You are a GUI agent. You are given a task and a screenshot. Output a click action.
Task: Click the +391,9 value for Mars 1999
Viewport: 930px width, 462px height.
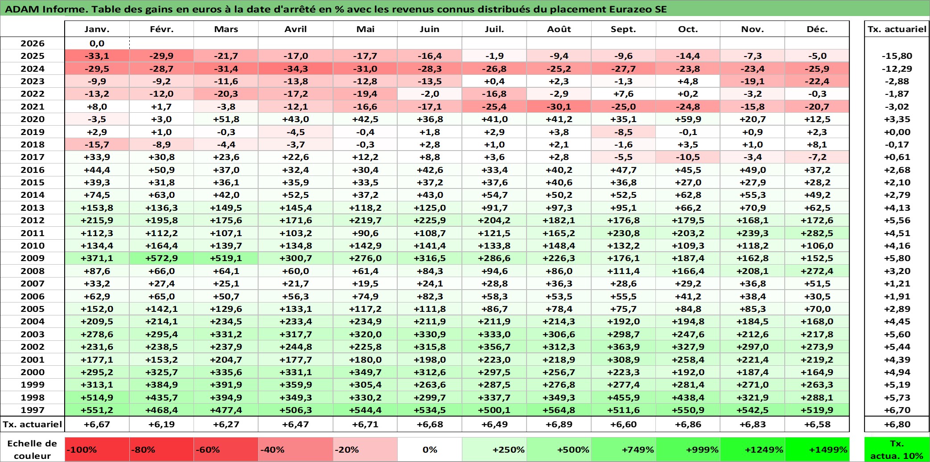226,384
